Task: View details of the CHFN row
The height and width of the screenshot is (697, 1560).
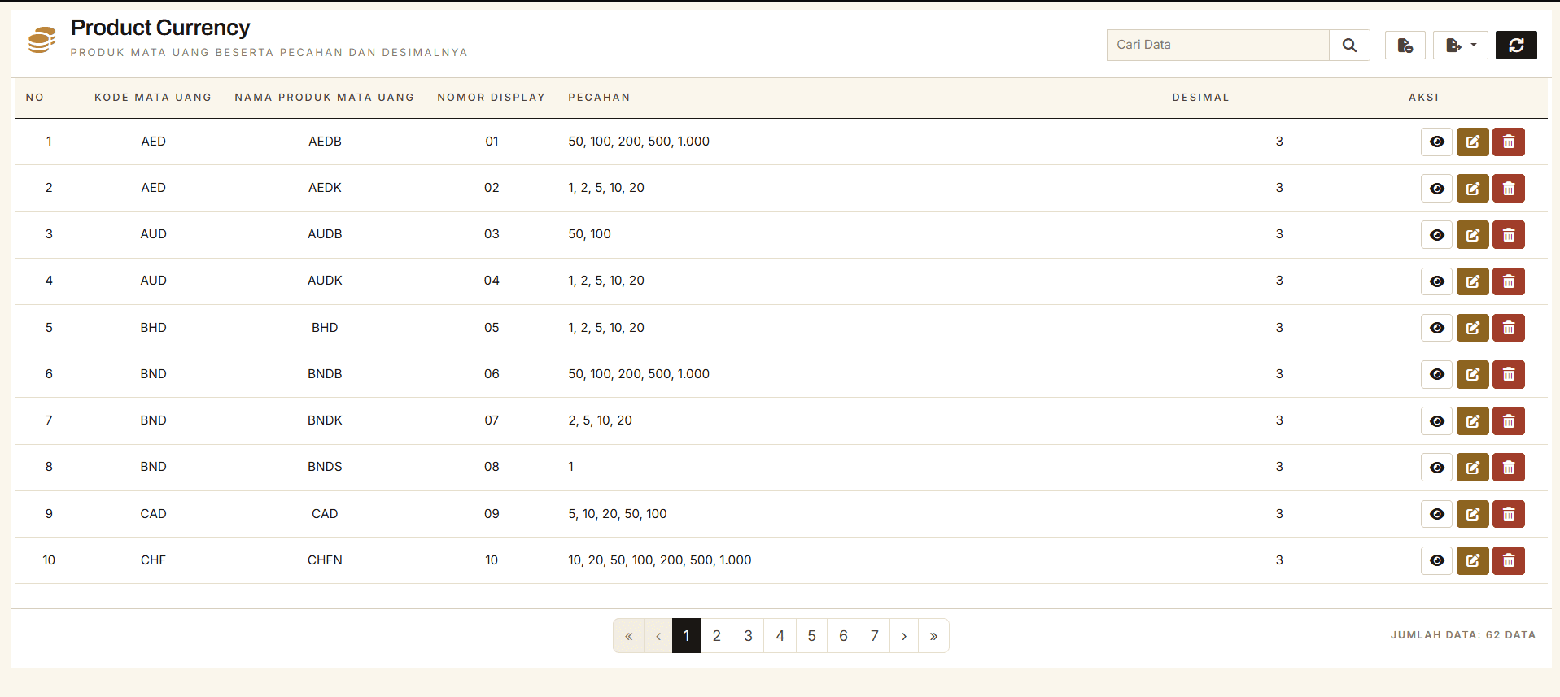Action: coord(1437,560)
